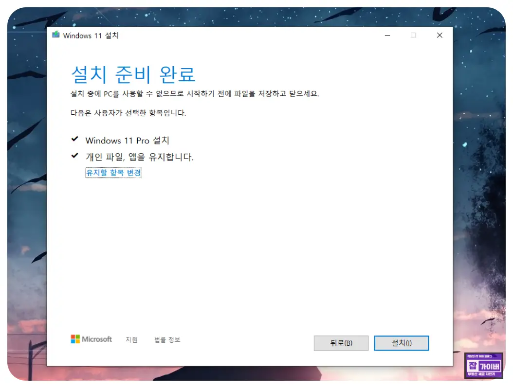Click the heading '설치 준비 완료'
Image resolution: width=513 pixels, height=388 pixels.
(x=133, y=74)
